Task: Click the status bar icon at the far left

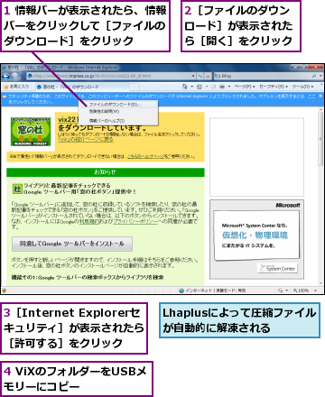Action: [x=5, y=291]
